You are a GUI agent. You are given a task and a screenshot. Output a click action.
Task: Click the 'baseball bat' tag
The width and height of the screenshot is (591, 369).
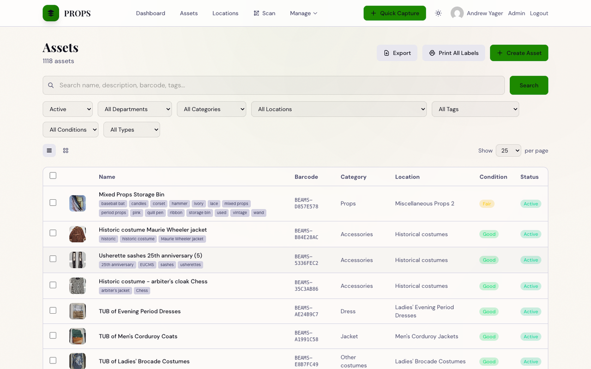point(113,203)
